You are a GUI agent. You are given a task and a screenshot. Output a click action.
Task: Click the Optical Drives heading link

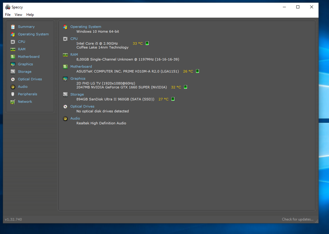[x=82, y=106]
